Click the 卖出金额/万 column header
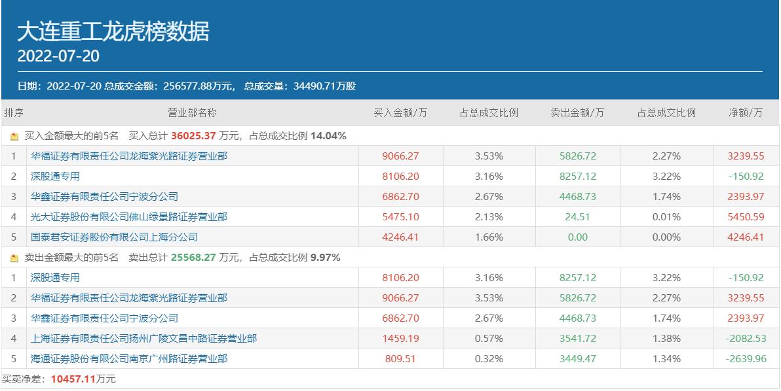 point(577,112)
